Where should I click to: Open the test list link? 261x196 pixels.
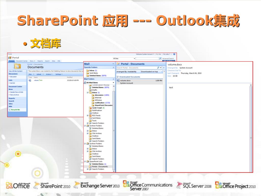tap(12, 83)
